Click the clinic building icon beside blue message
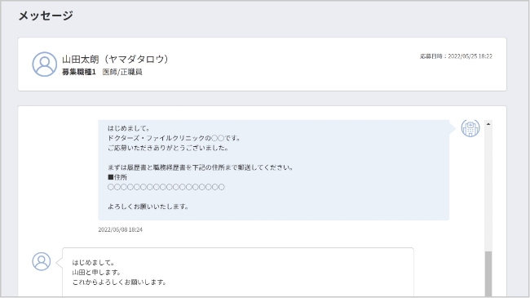This screenshot has height=298, width=530. tap(470, 128)
